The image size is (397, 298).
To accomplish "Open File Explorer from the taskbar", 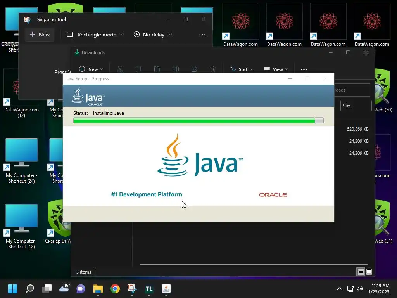I will [x=98, y=289].
